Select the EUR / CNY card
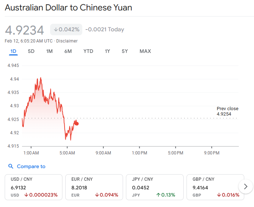Viewport: 254px width, 207px height. click(94, 187)
